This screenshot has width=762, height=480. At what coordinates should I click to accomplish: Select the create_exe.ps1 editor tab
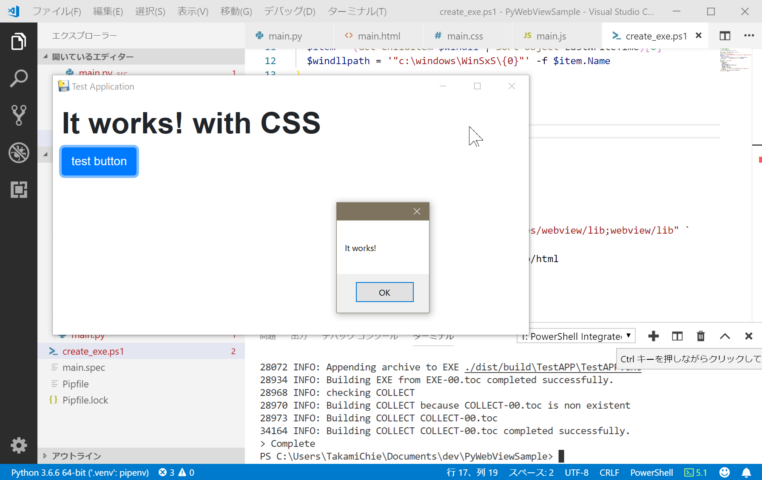coord(656,36)
